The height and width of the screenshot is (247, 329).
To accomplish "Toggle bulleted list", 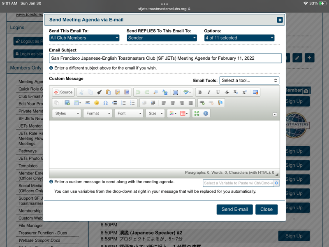I will tap(132, 103).
